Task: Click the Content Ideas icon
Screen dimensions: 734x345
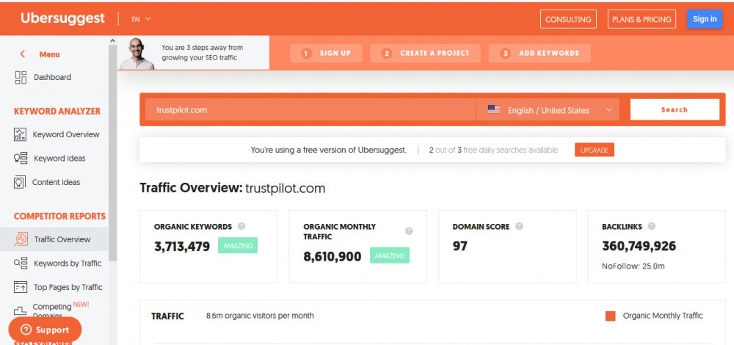Action: coord(20,182)
